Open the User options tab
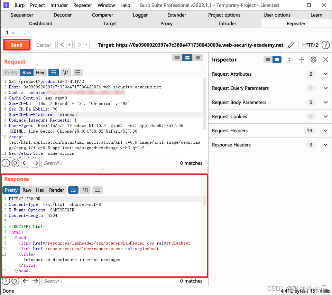This screenshot has height=295, width=332. (x=277, y=15)
